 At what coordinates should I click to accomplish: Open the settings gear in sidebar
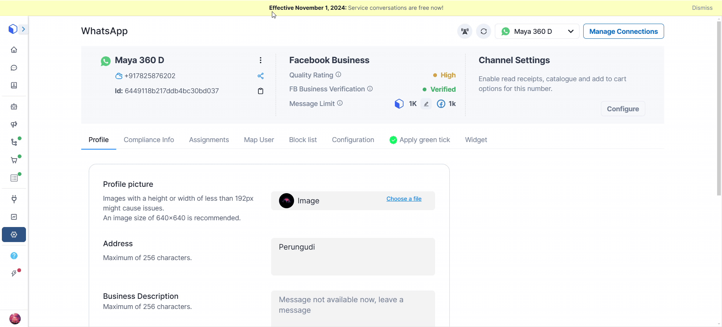point(14,235)
